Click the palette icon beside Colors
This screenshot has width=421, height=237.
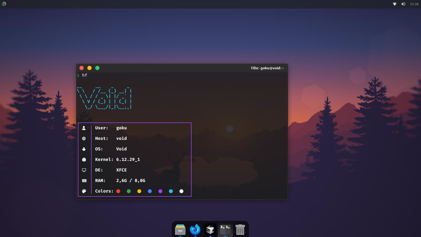(84, 191)
